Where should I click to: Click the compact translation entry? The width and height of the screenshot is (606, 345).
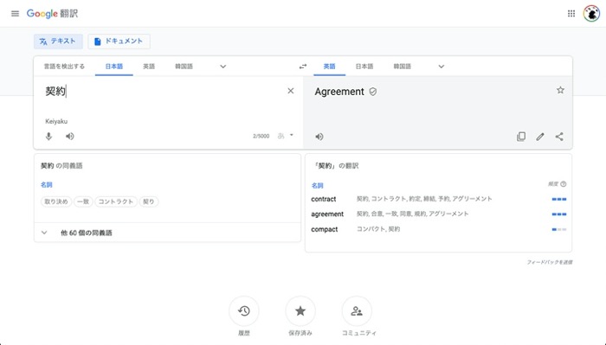coord(325,229)
